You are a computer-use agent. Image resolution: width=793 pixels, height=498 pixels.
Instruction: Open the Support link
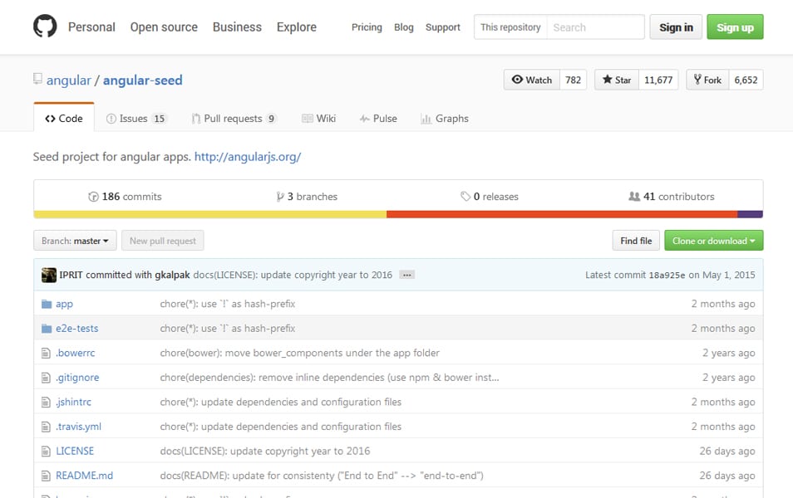(x=442, y=27)
